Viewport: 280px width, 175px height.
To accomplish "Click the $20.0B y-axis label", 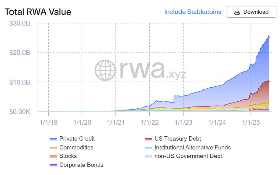I will (20, 53).
